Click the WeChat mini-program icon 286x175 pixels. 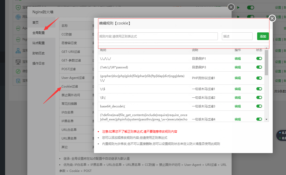point(18,71)
